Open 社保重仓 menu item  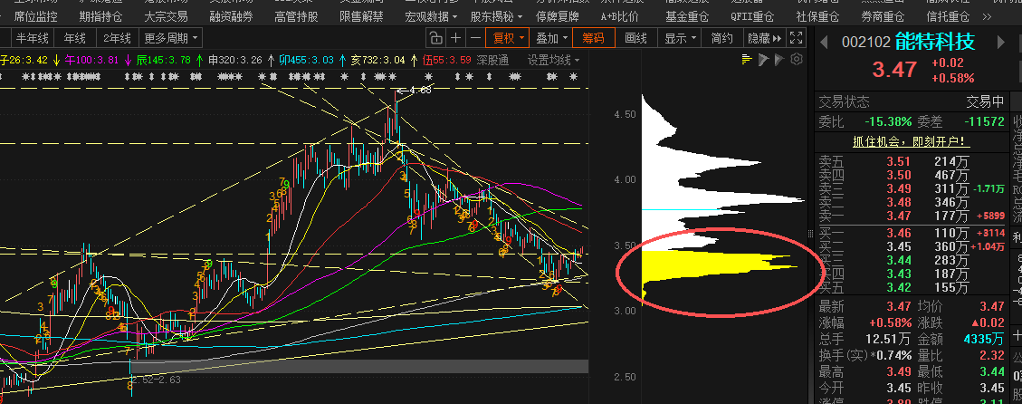tap(817, 16)
